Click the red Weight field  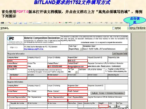[x=103, y=106]
